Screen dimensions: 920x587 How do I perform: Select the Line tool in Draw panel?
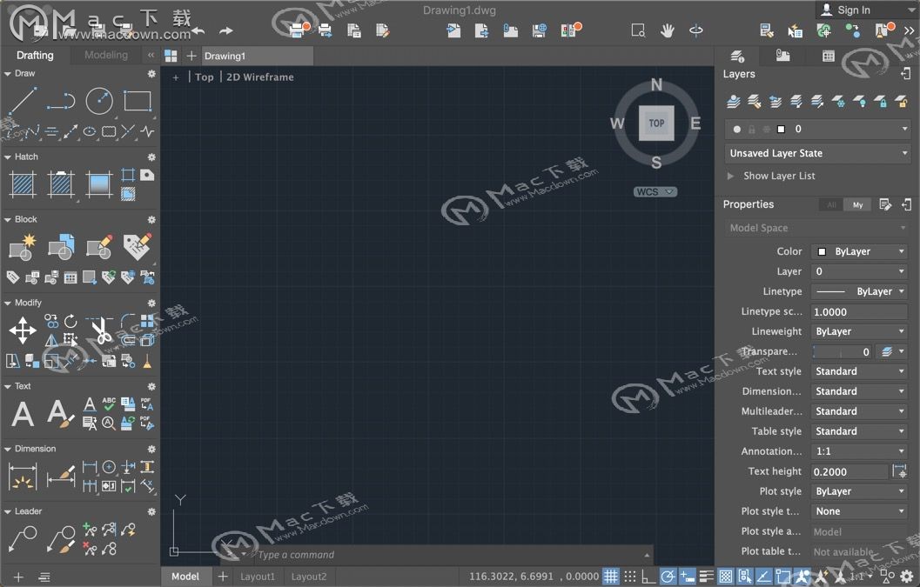[x=23, y=101]
